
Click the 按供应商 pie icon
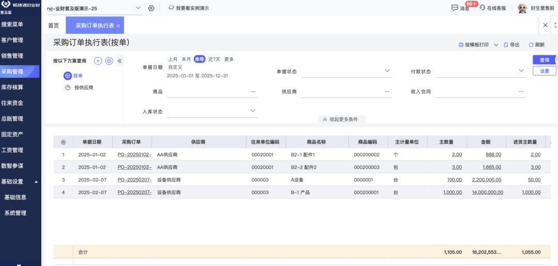point(68,87)
